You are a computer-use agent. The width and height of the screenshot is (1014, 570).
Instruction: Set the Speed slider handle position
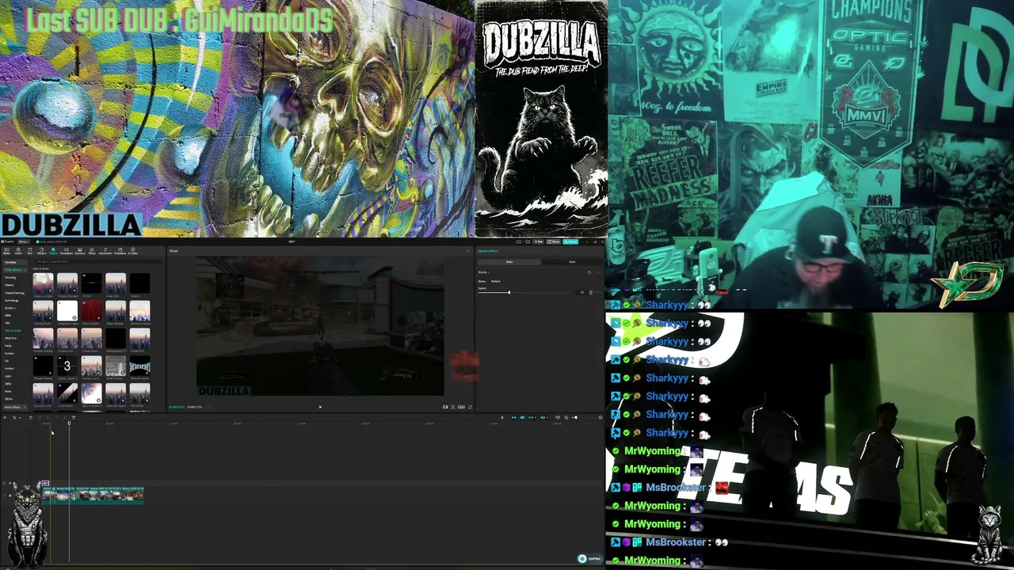pyautogui.click(x=509, y=293)
